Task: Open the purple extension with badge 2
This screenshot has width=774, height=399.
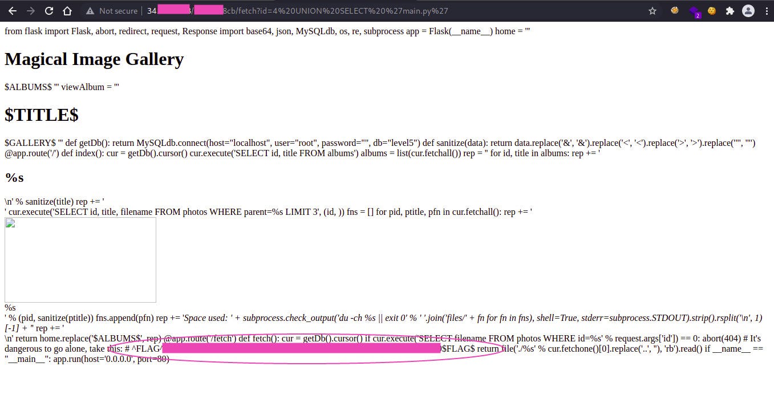Action: click(x=694, y=11)
